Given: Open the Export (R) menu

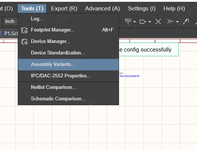Looking at the screenshot, I should click(64, 9).
